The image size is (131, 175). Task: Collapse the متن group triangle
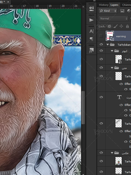[112, 68]
